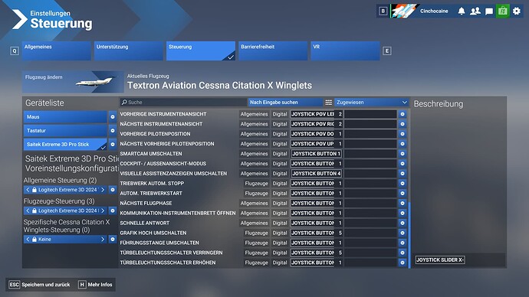Open gear for Grafik hoch umschalten row
529x297 pixels.
coord(402,233)
